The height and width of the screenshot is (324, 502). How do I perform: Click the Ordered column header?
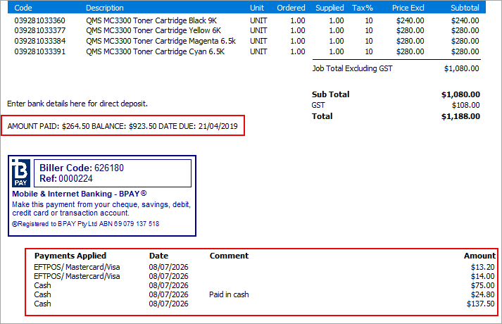click(x=291, y=8)
